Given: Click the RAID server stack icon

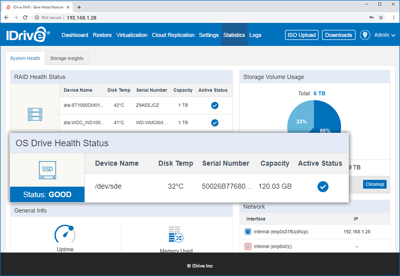Looking at the screenshot, I should 35,114.
